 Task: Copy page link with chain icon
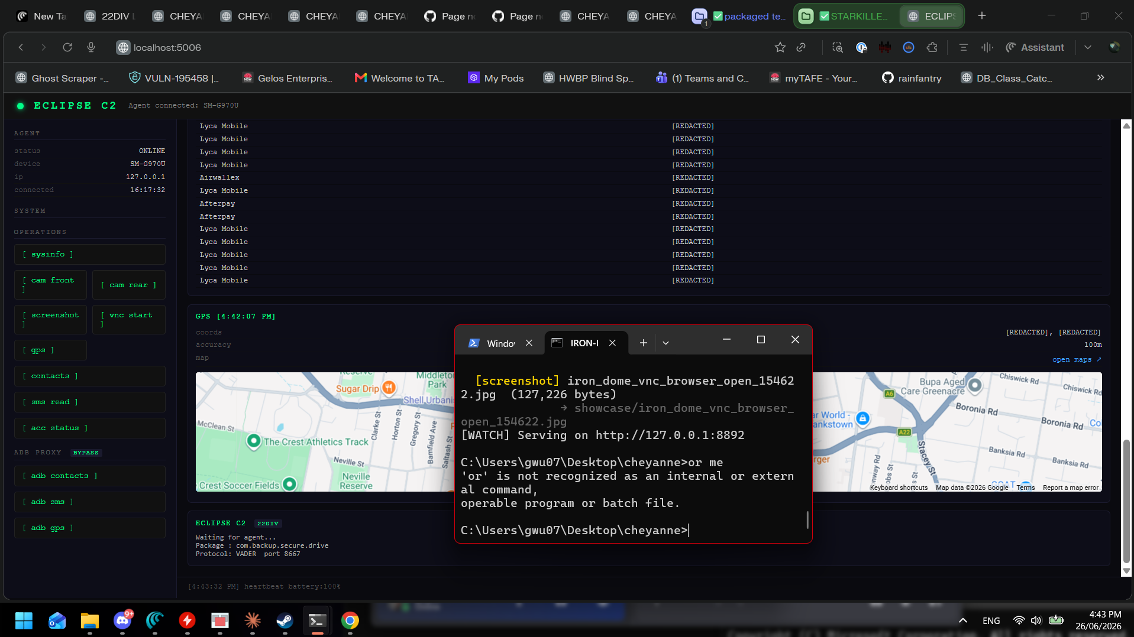click(x=801, y=47)
